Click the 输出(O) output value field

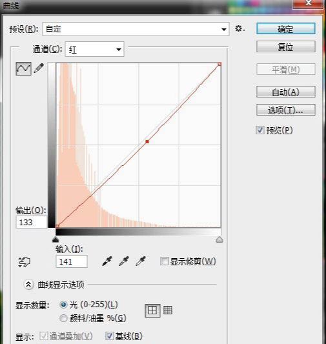tap(32, 222)
